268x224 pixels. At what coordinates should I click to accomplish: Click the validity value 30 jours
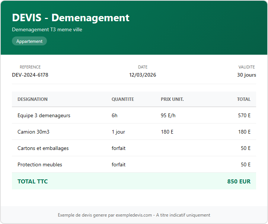(x=246, y=75)
